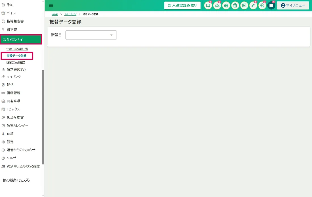Click the bank building icon
This screenshot has height=197, width=312.
tap(226, 6)
